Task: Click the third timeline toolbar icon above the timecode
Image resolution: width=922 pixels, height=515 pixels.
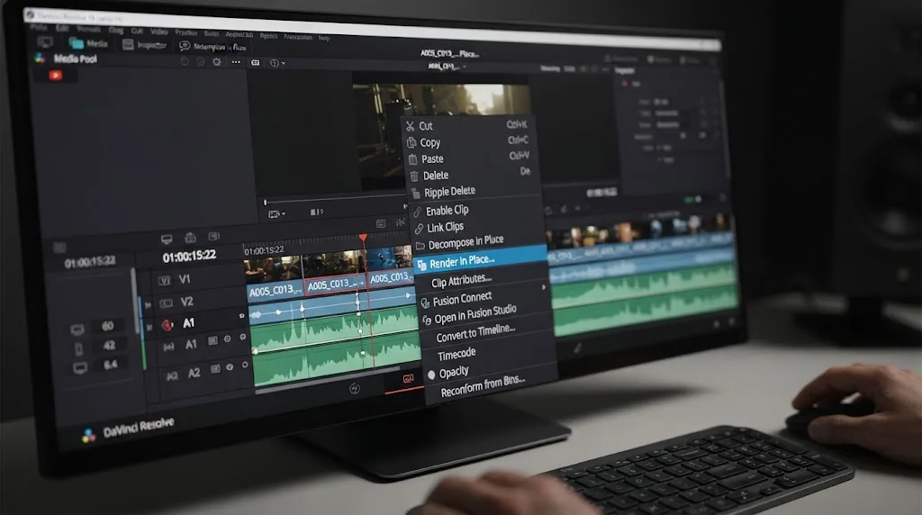Action: 213,236
